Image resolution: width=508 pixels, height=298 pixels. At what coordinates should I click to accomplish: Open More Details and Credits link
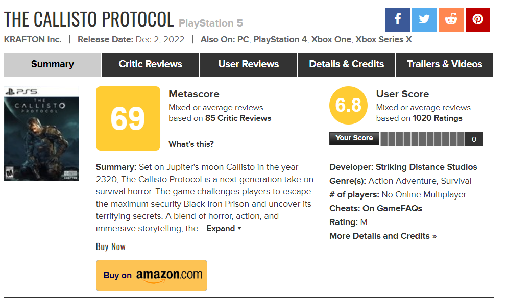click(x=383, y=236)
